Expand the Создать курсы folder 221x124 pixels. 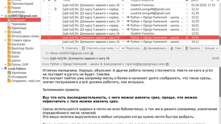click(6, 40)
